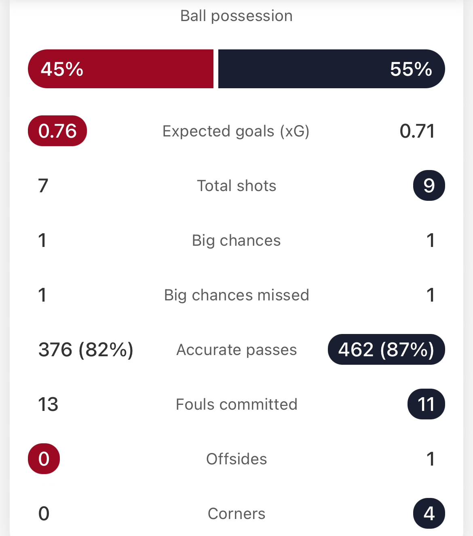This screenshot has height=536, width=473.
Task: Tap the Offsides label
Action: click(236, 459)
